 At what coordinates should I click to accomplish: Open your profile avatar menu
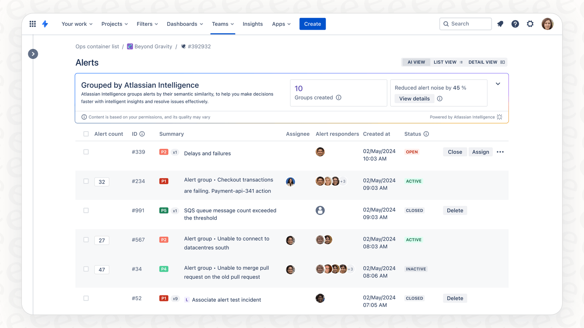547,24
